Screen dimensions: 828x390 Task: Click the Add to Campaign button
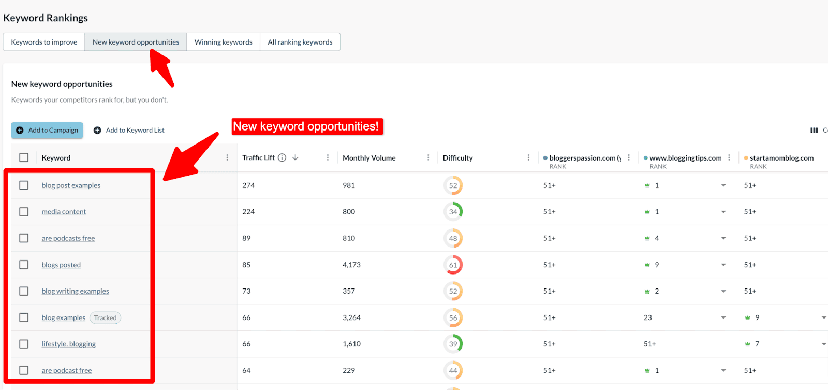tap(47, 130)
